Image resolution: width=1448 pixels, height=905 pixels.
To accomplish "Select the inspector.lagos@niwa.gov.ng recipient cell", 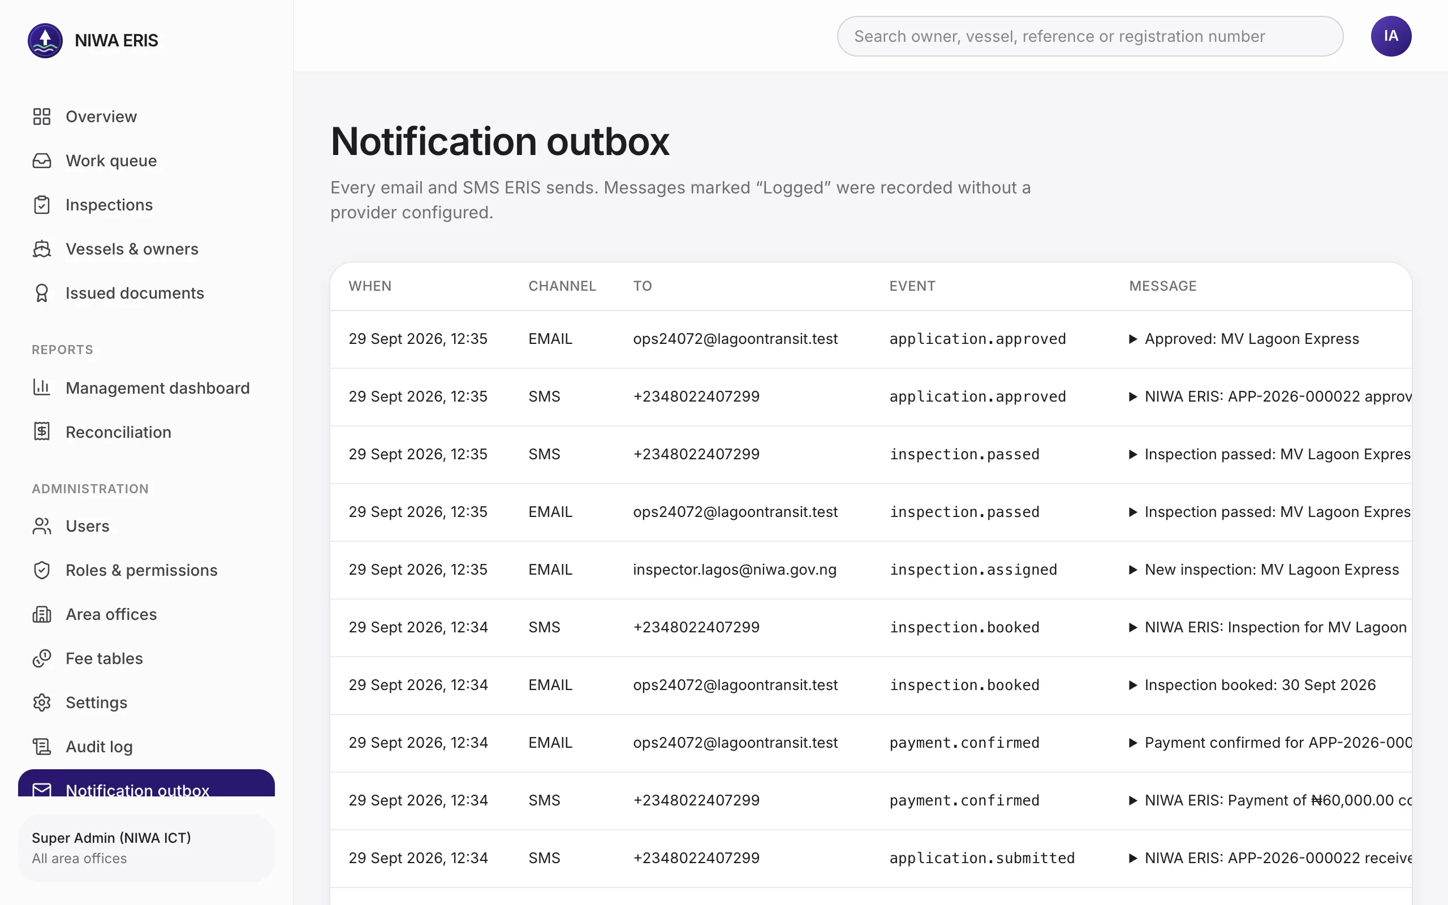I will click(735, 570).
